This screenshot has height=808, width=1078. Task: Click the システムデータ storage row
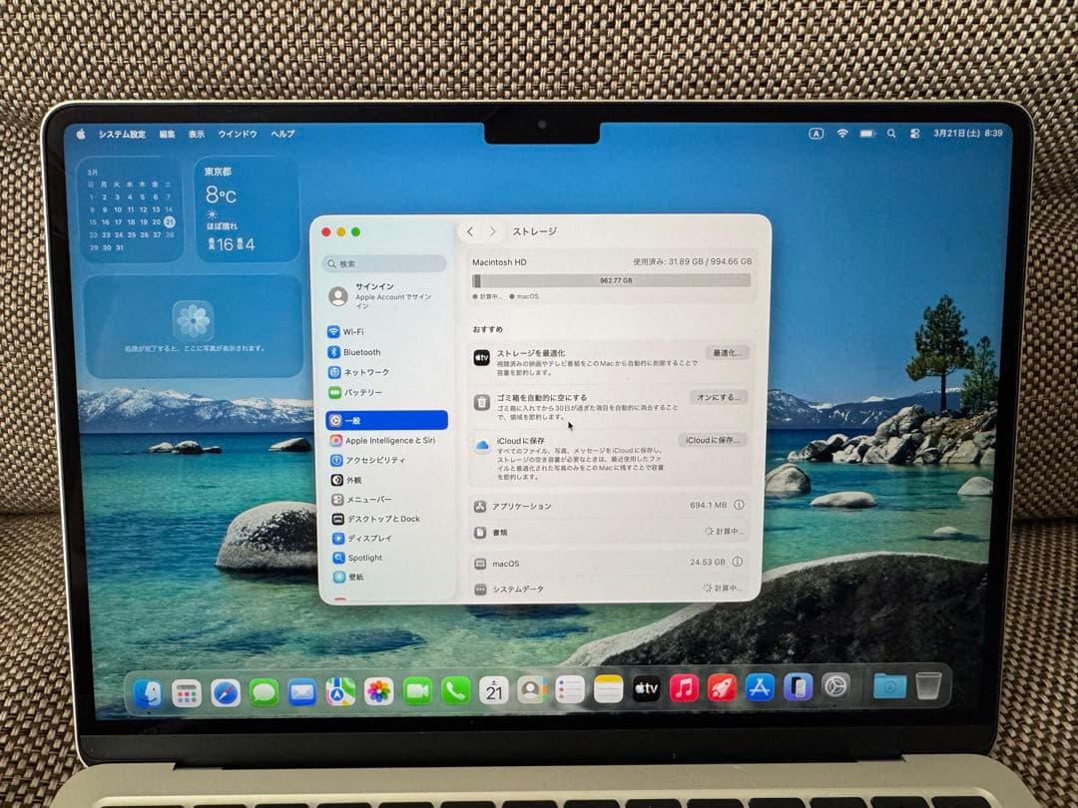609,589
